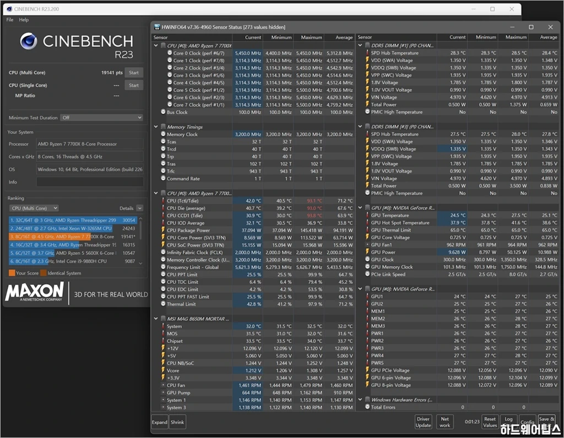Collapse the GPU group containing GPU1 and MEM1

pyautogui.click(x=360, y=289)
